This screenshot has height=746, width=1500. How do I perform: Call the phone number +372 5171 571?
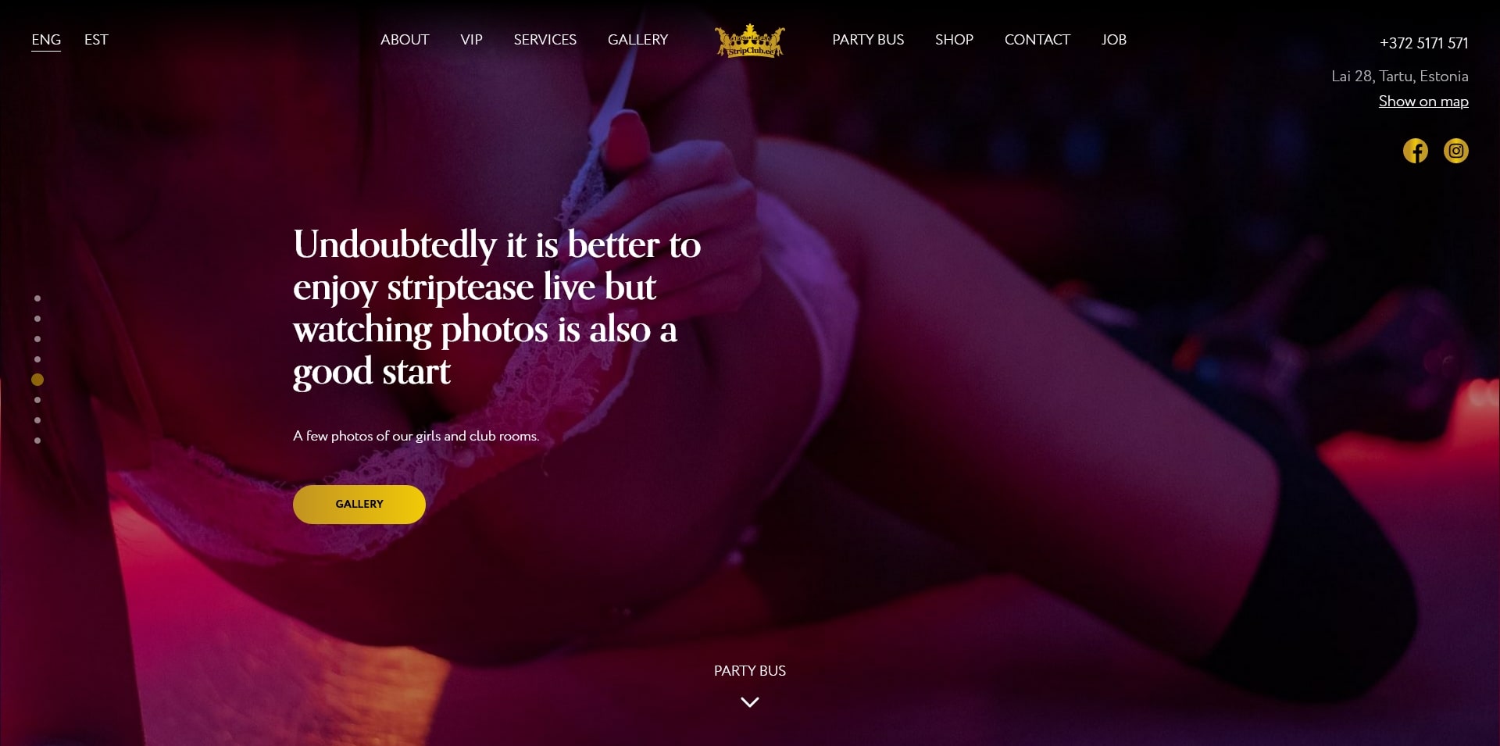[x=1423, y=43]
